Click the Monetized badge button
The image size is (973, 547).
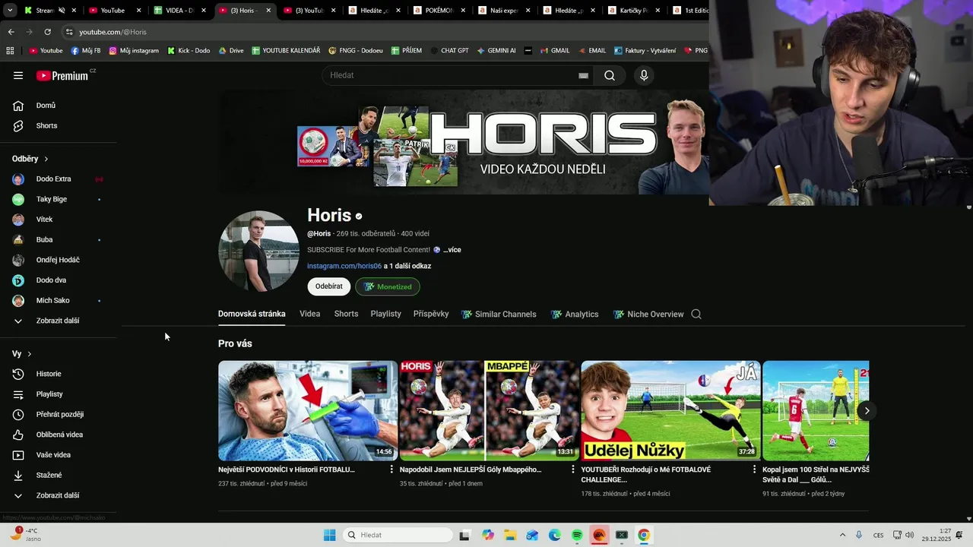388,286
